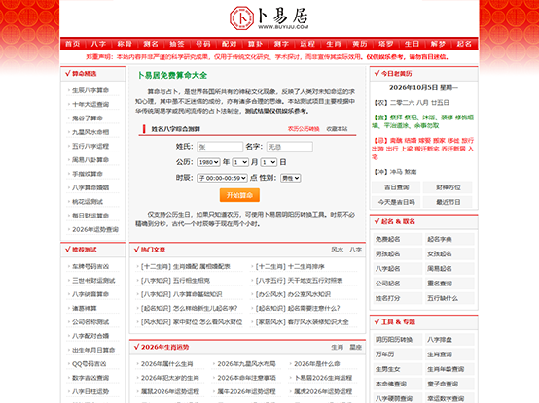Click the 女孩起名 button
The width and height of the screenshot is (539, 403).
(x=449, y=253)
